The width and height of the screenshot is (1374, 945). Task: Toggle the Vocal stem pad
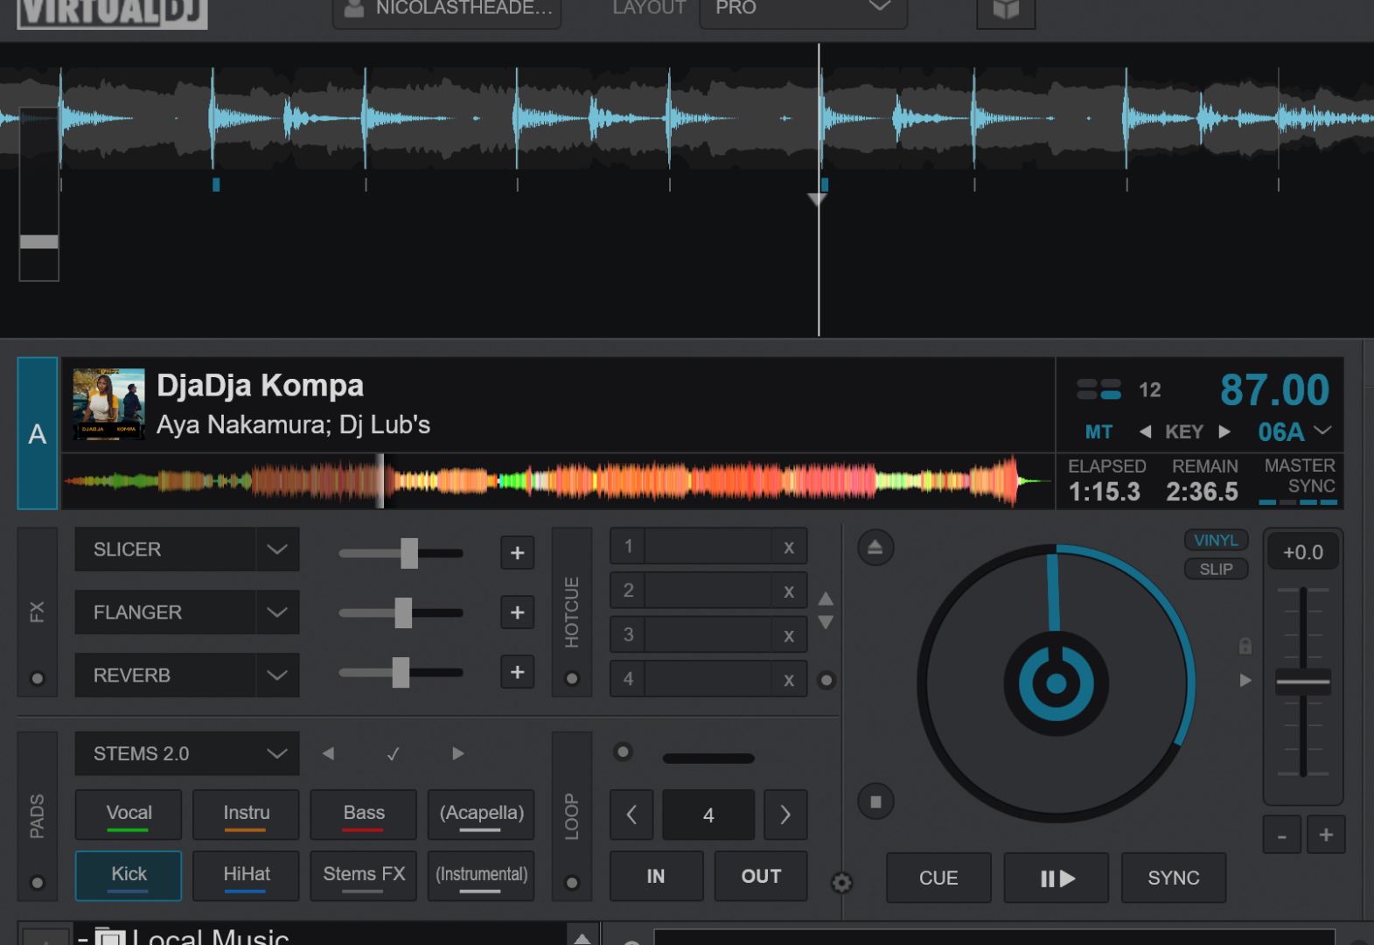pos(129,815)
